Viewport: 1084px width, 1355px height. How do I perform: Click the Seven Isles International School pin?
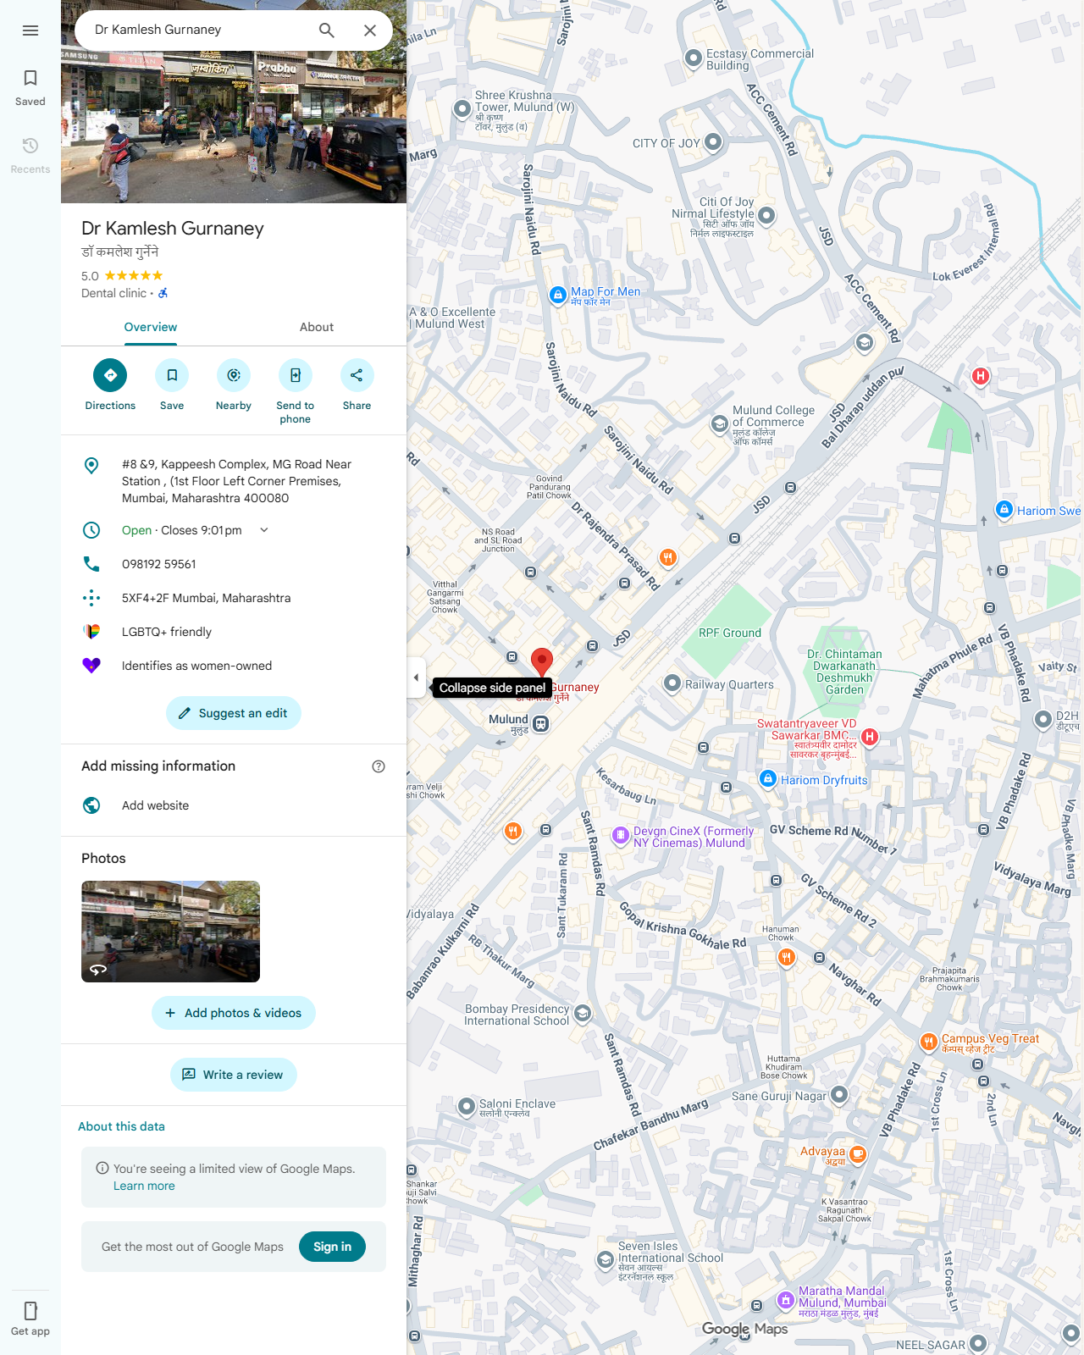pyautogui.click(x=606, y=1259)
